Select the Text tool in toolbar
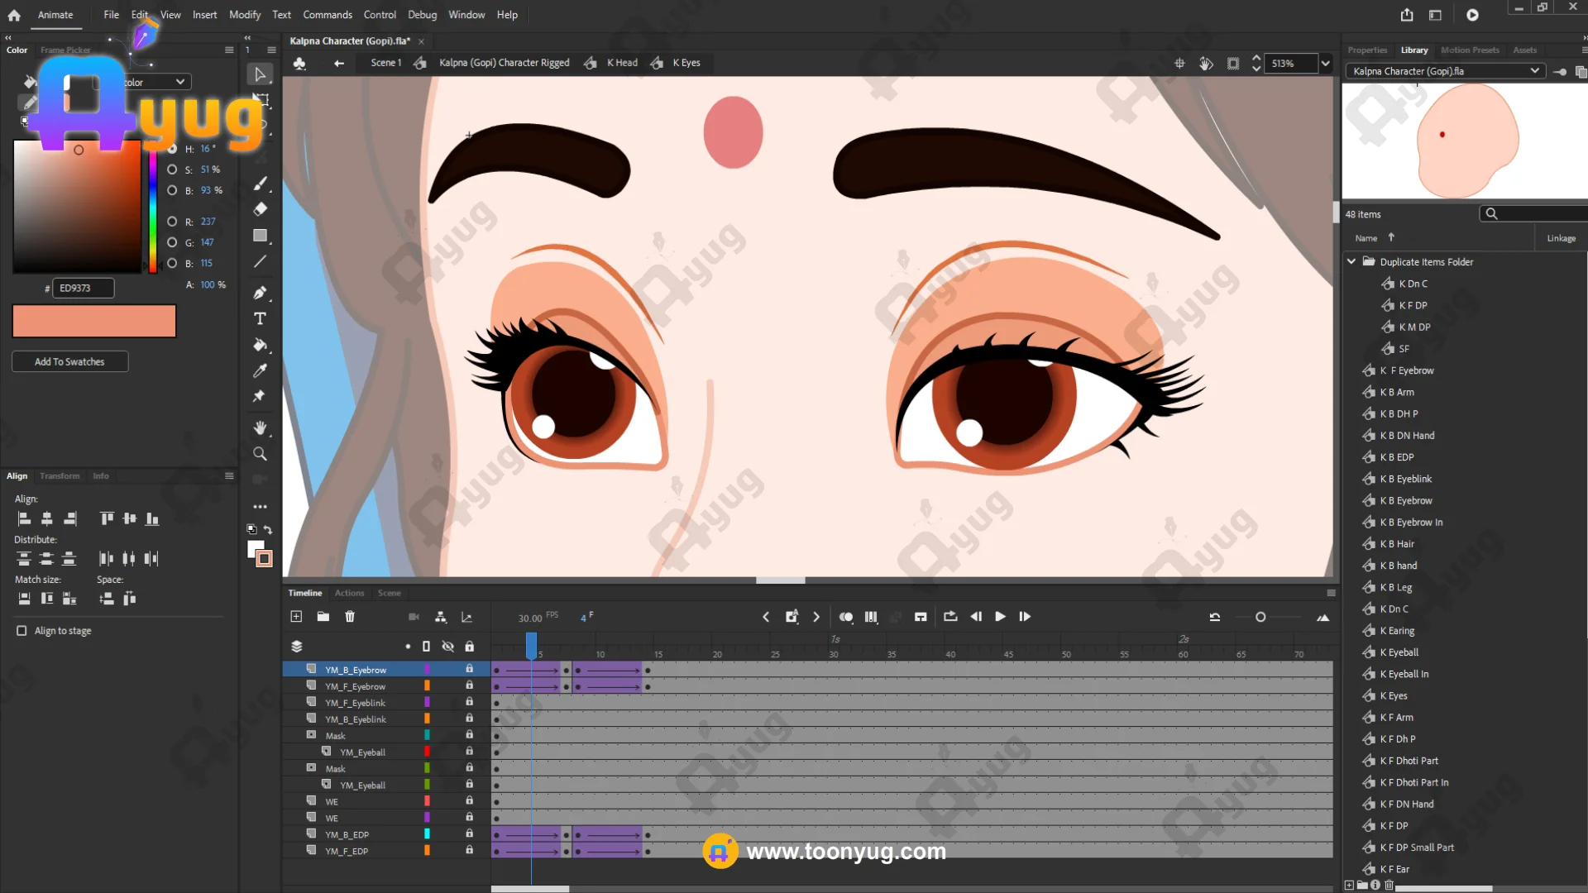The image size is (1588, 893). (x=260, y=319)
